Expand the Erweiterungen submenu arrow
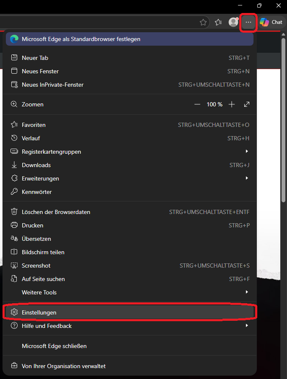This screenshot has height=379, width=287. pos(247,178)
